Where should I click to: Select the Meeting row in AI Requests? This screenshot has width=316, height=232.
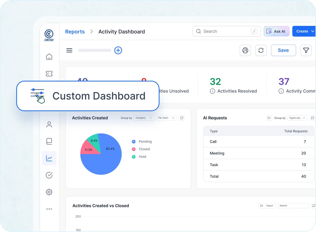tap(259, 153)
